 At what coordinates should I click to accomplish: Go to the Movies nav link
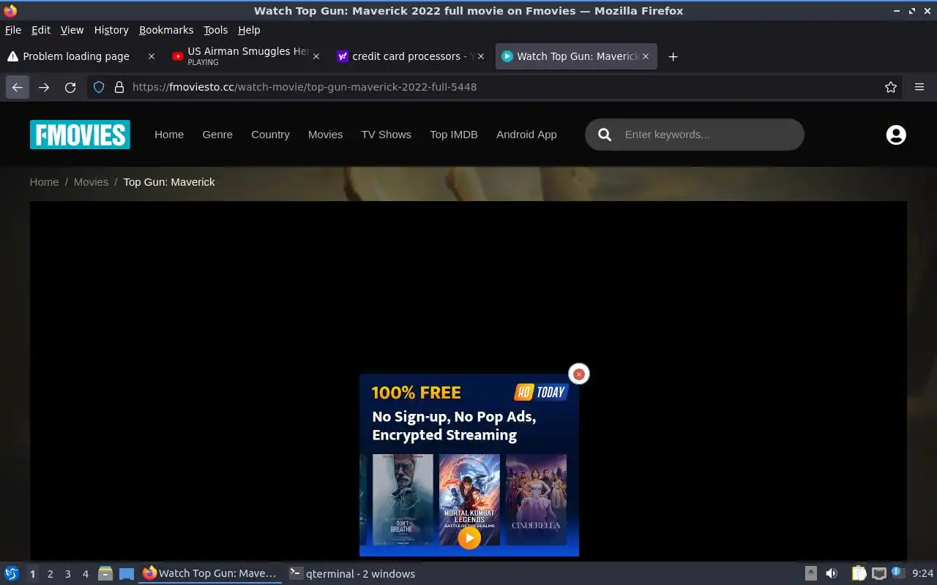click(325, 135)
